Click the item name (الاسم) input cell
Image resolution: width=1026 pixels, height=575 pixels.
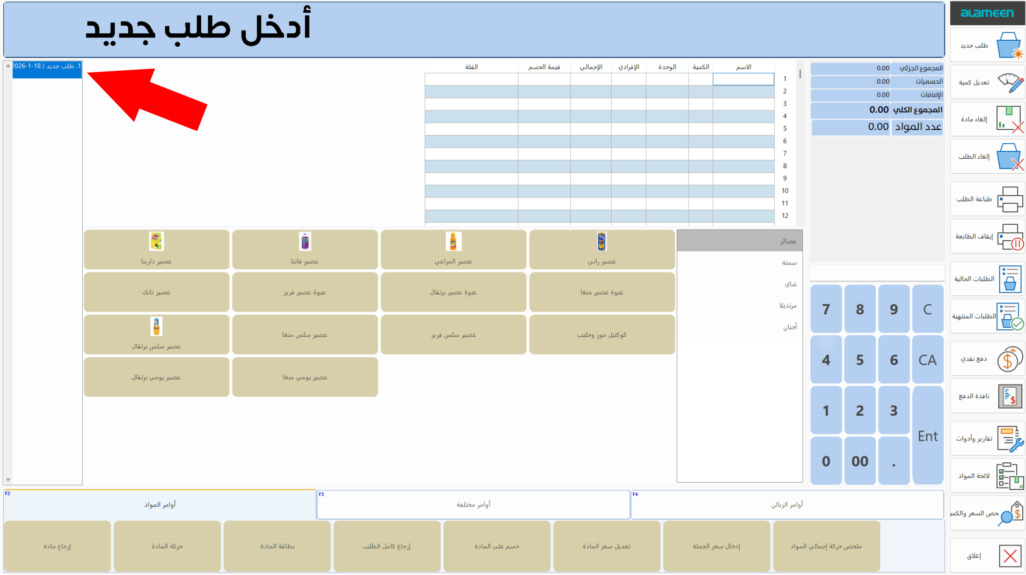743,79
